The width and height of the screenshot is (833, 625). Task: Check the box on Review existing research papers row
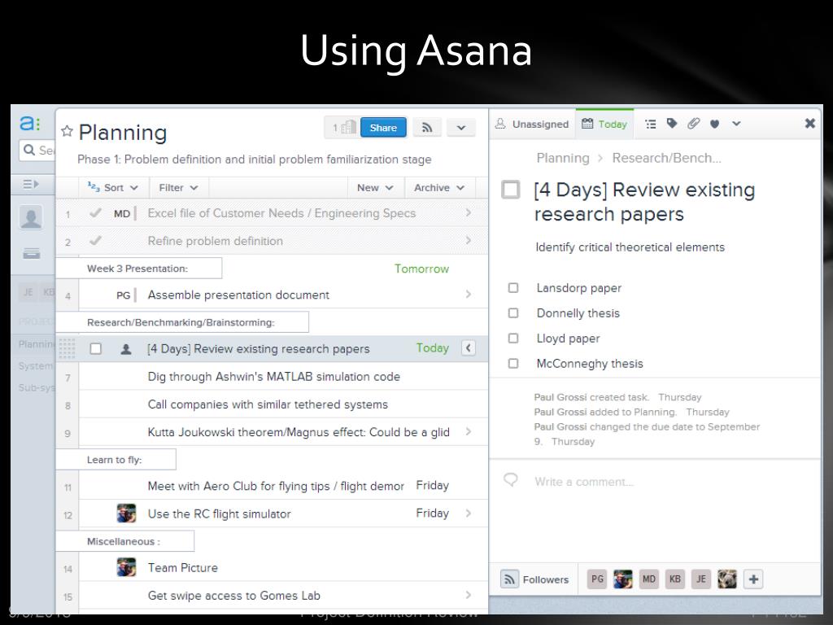pos(96,348)
